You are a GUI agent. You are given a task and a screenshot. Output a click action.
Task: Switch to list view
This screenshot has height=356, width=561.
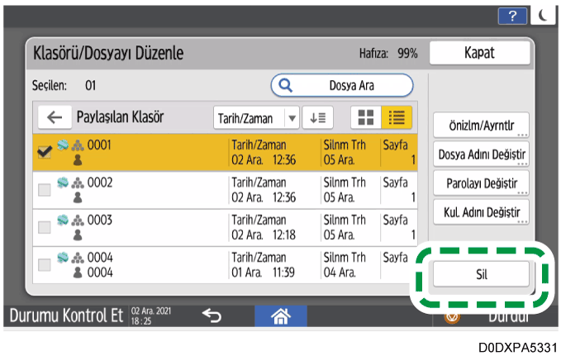(395, 118)
